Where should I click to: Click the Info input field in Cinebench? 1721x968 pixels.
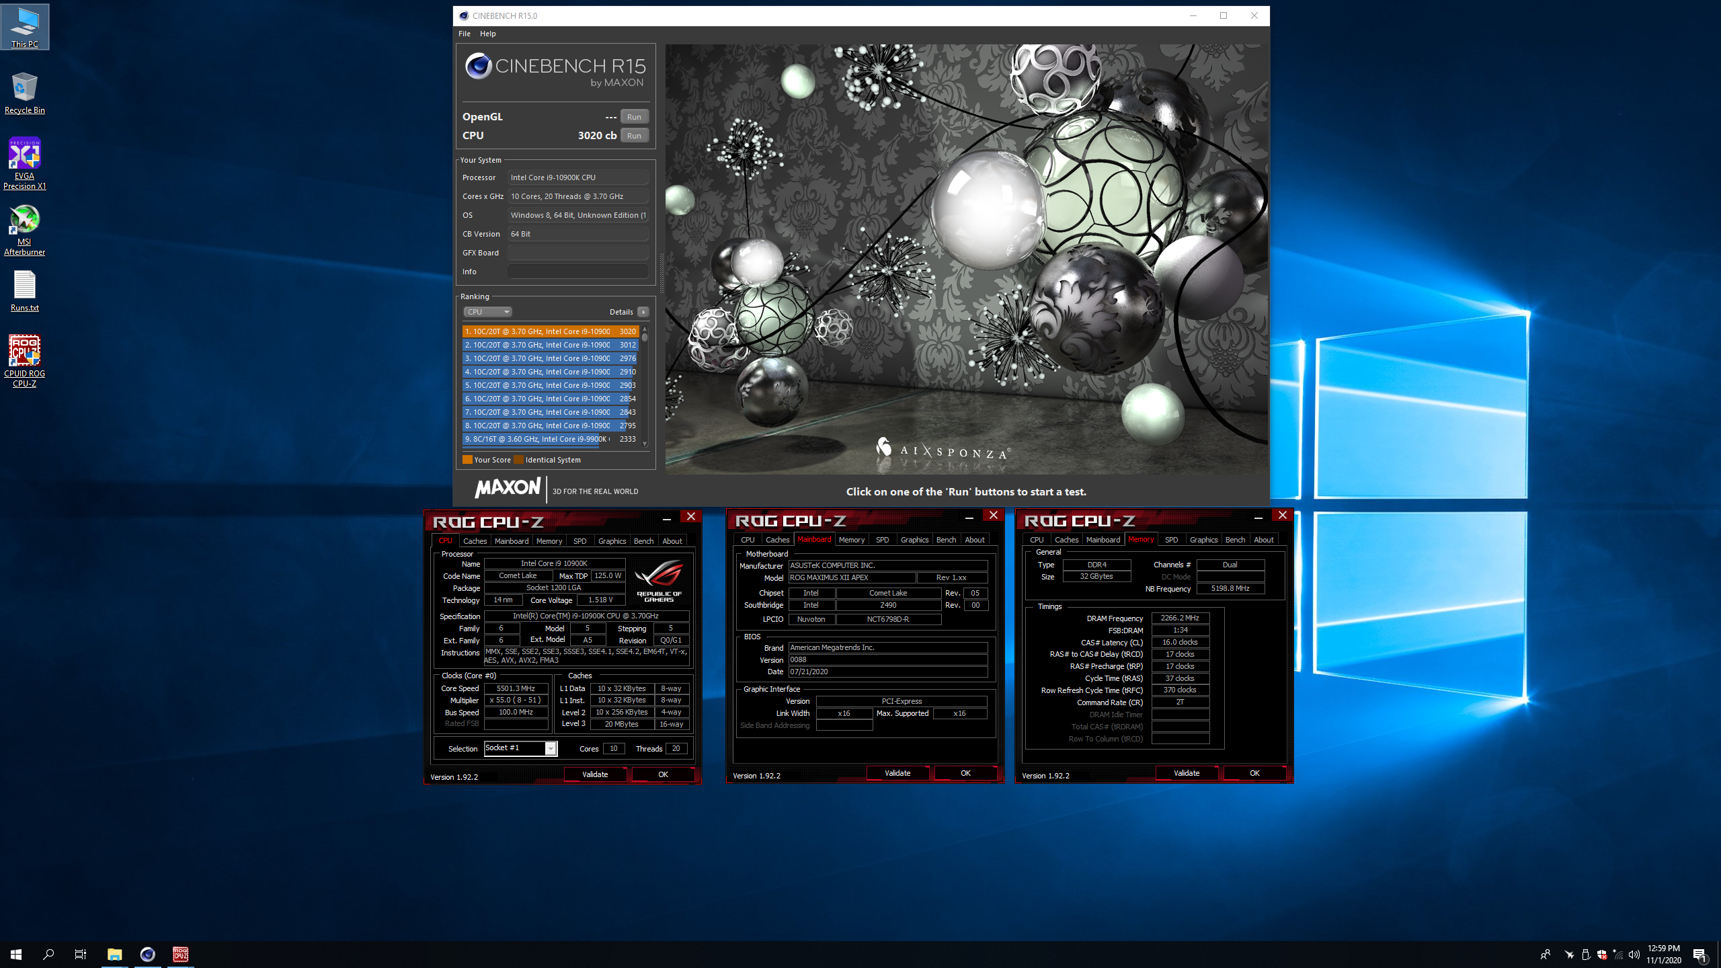coord(578,272)
